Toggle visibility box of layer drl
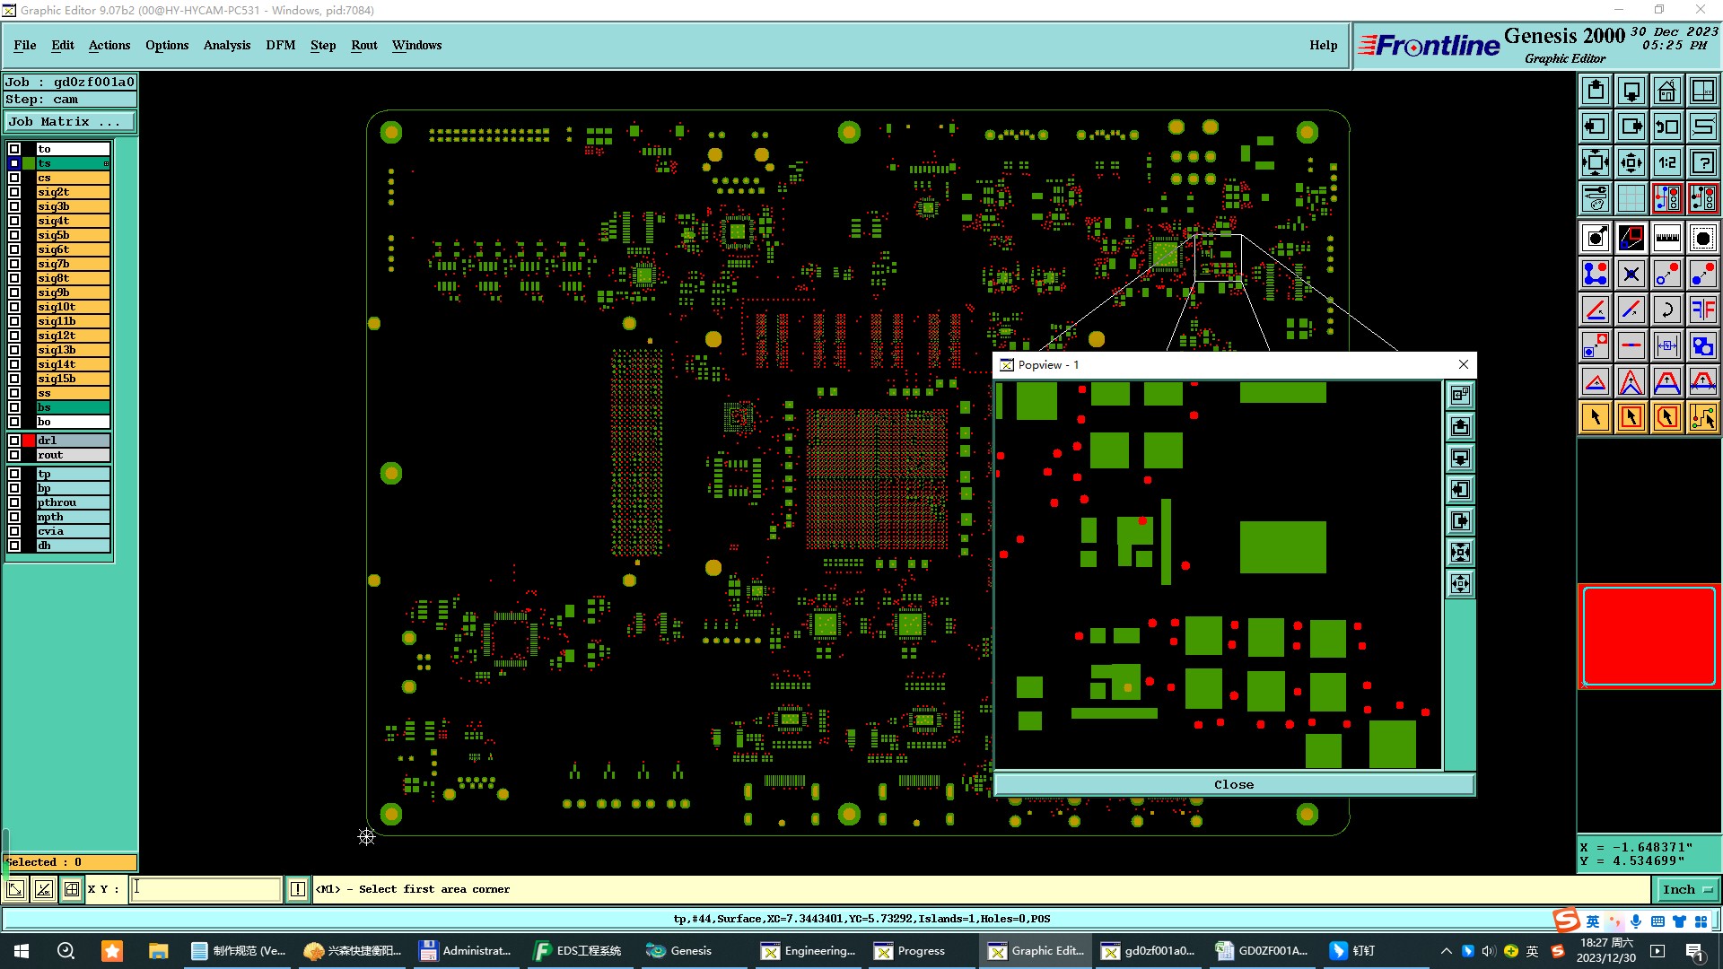The height and width of the screenshot is (969, 1723). [x=14, y=441]
